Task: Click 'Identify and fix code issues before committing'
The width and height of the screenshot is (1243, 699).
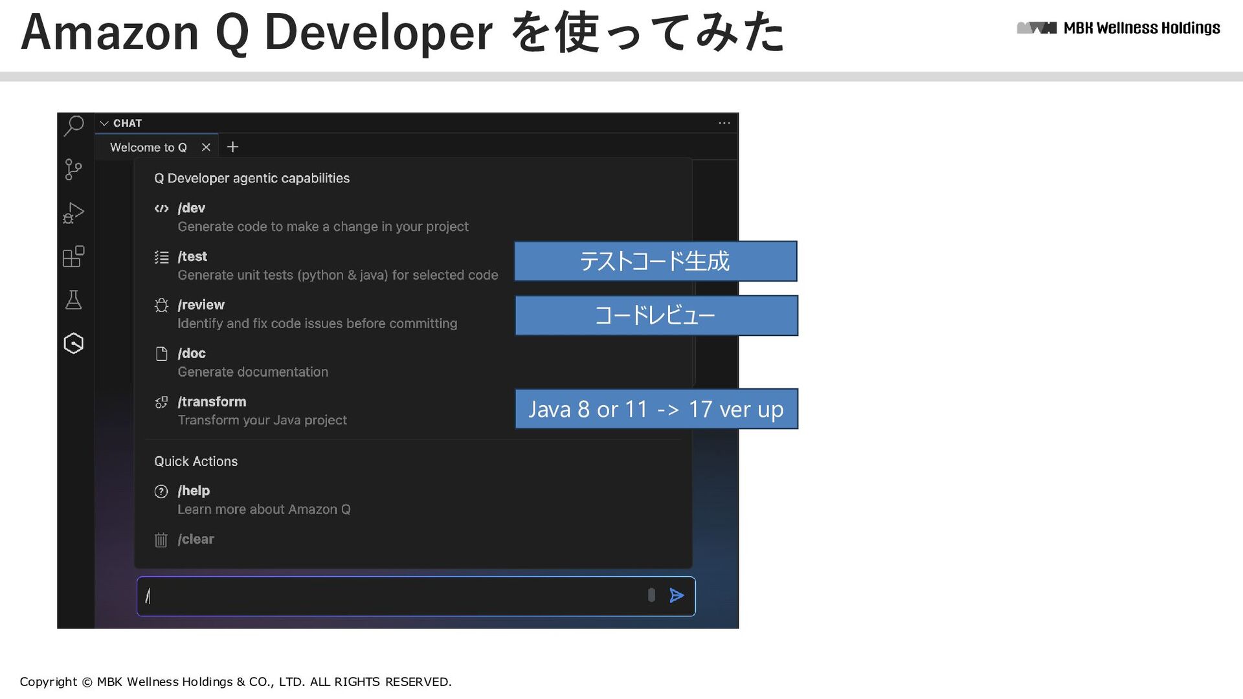Action: coord(317,324)
